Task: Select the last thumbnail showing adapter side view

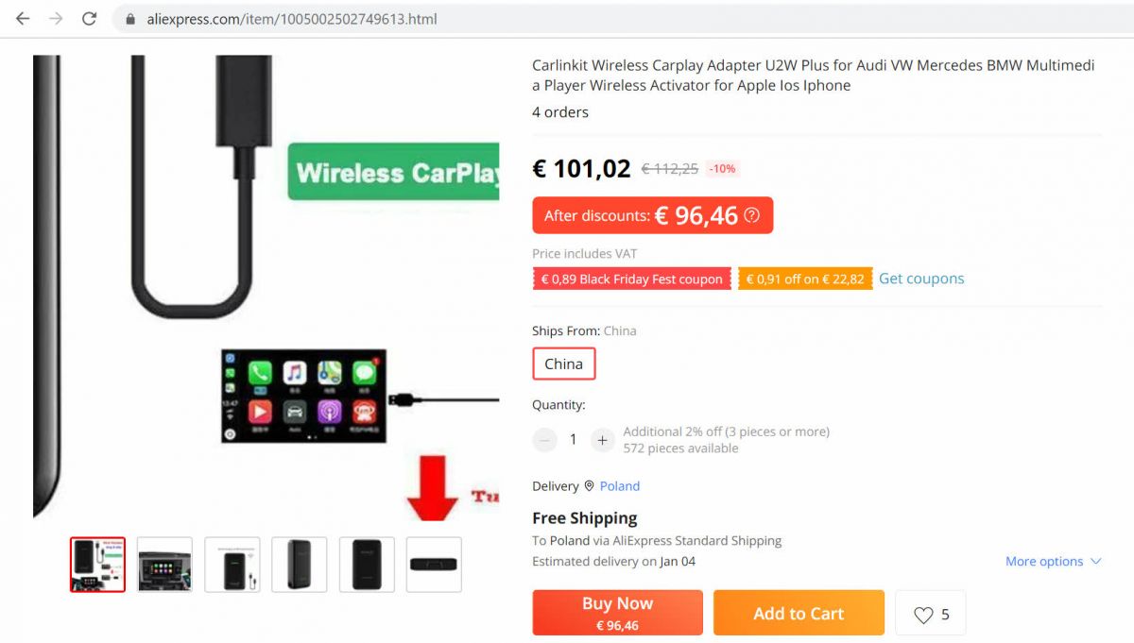Action: pos(434,565)
